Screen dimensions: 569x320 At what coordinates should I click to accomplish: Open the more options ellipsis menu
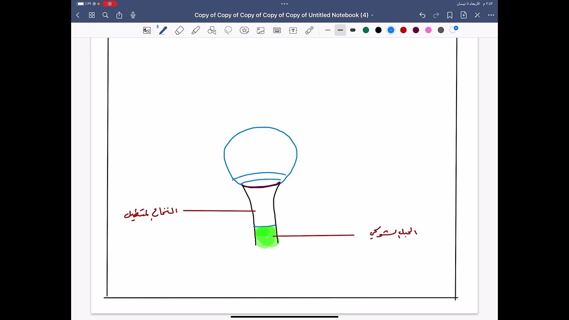pyautogui.click(x=491, y=15)
